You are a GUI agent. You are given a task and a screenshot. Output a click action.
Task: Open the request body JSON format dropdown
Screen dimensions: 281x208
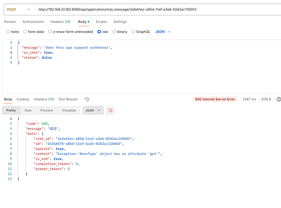pos(163,32)
